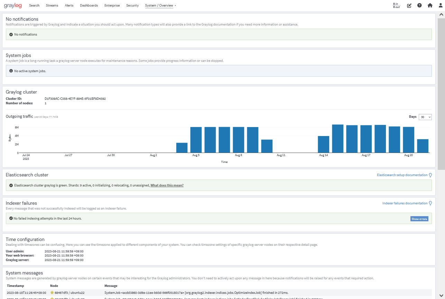Open the Enterprise menu

tap(112, 6)
